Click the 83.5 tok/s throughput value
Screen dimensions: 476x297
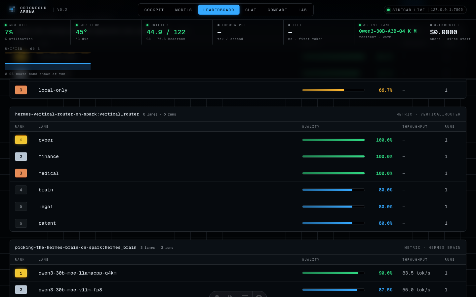[416, 273]
